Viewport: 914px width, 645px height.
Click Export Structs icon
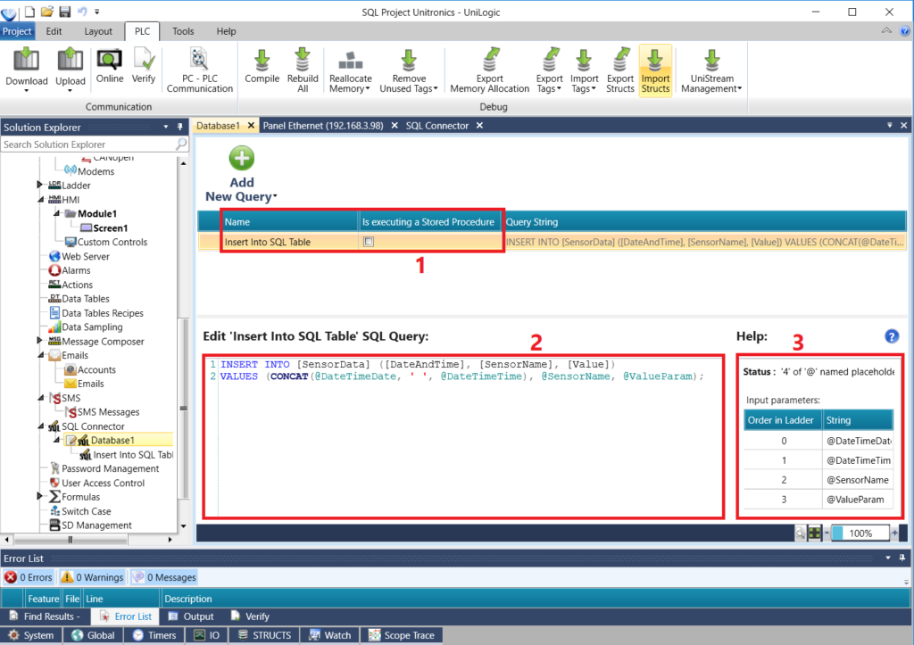(x=619, y=70)
